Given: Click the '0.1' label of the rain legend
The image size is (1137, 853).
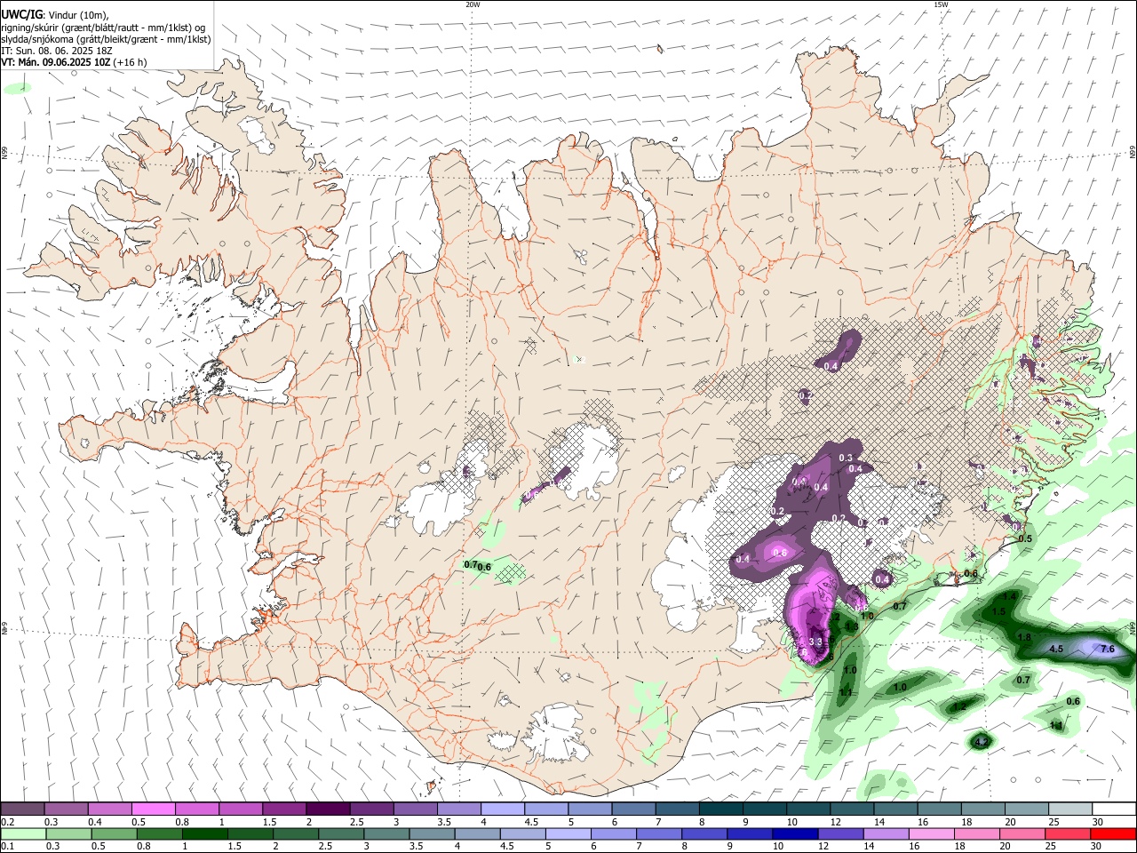Looking at the screenshot, I should click(x=7, y=847).
